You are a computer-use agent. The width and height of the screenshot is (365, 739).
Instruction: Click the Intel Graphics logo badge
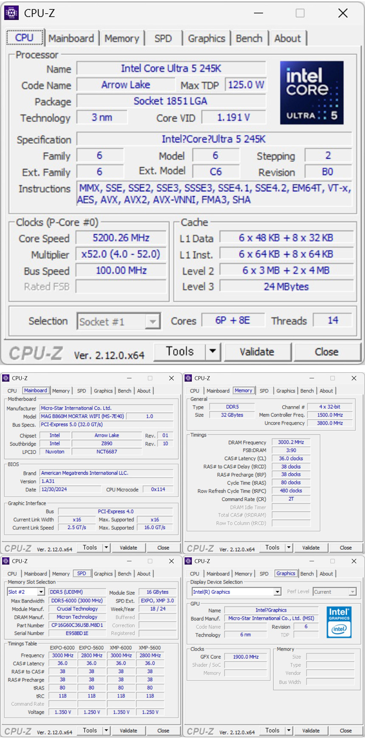click(x=339, y=622)
